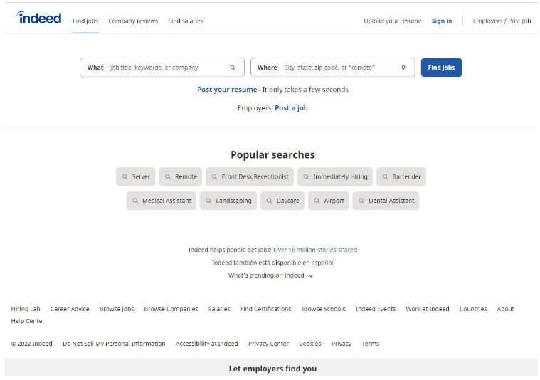Click the location pin icon in the Where field
540x380 pixels.
pyautogui.click(x=403, y=68)
